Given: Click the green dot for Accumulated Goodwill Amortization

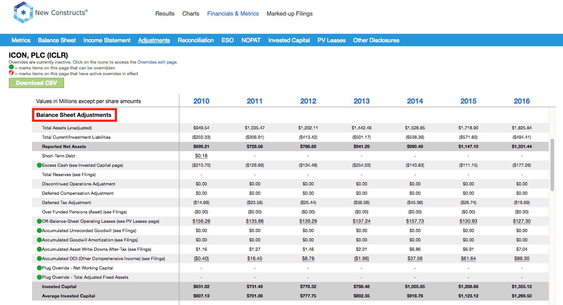Looking at the screenshot, I should click(x=39, y=240).
